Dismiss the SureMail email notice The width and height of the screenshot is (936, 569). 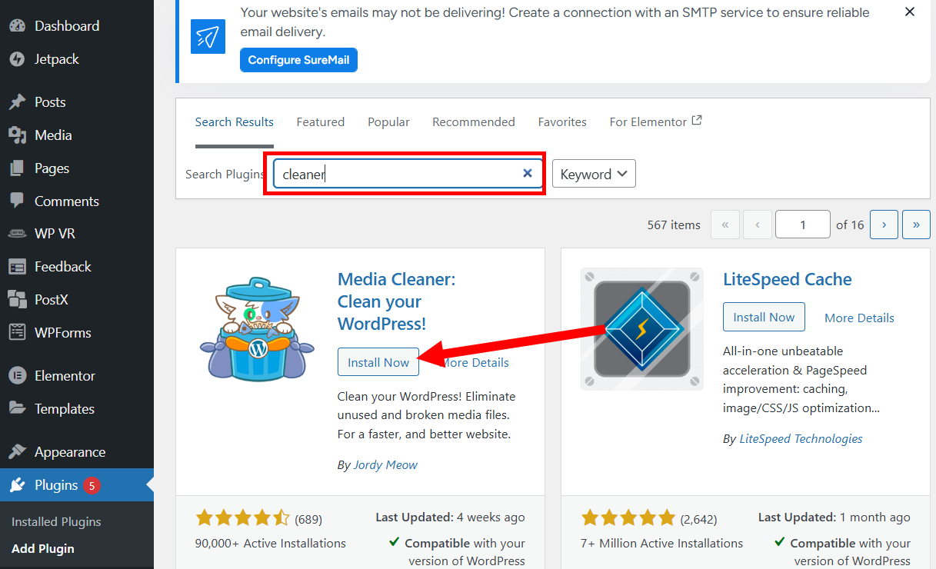910,12
